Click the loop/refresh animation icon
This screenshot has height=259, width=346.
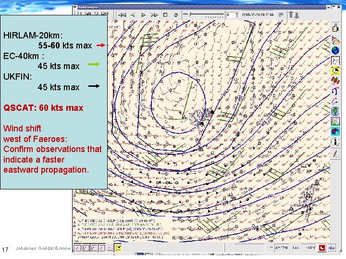tap(176, 15)
